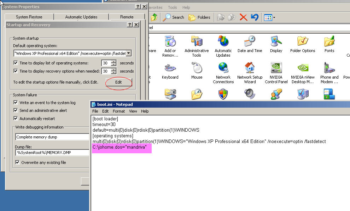This screenshot has height=211, width=350.
Task: Toggle Overwrite any existing file checkbox
Action: click(17, 162)
